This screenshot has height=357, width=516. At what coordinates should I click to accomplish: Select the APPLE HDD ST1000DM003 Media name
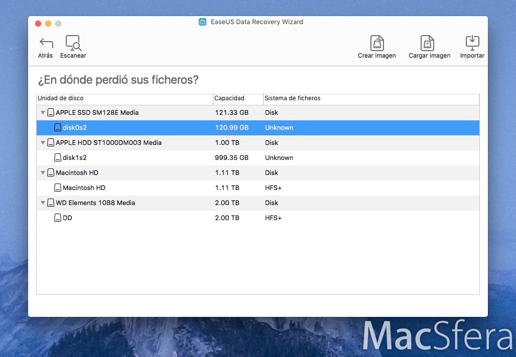click(108, 143)
